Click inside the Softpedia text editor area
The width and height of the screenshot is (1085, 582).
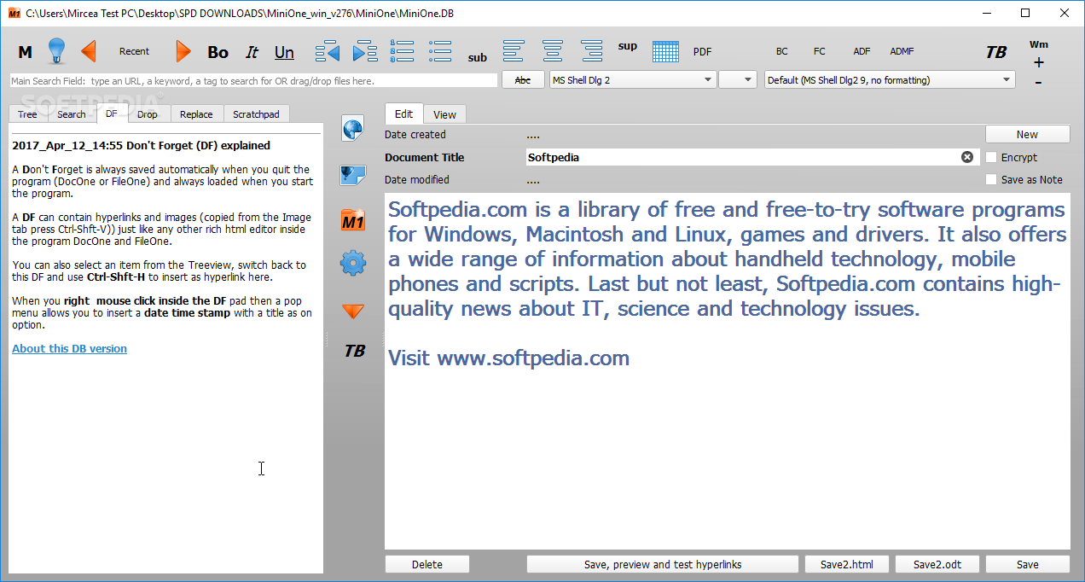click(728, 370)
